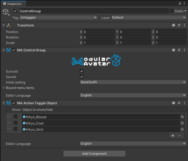Open Transform component three-dot menu
188x161 pixels.
point(184,25)
